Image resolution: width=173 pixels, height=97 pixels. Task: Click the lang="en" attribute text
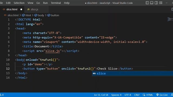click(x=34, y=24)
